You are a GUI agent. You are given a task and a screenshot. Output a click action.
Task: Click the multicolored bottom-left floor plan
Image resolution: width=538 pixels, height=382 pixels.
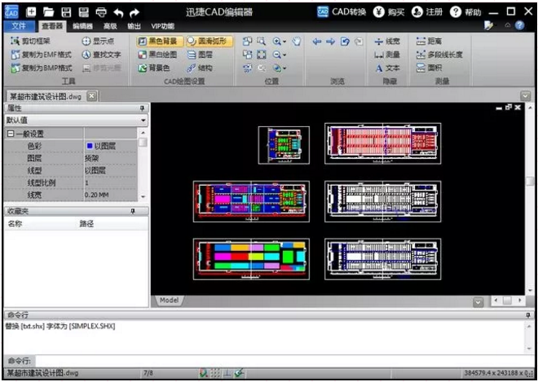coord(251,259)
